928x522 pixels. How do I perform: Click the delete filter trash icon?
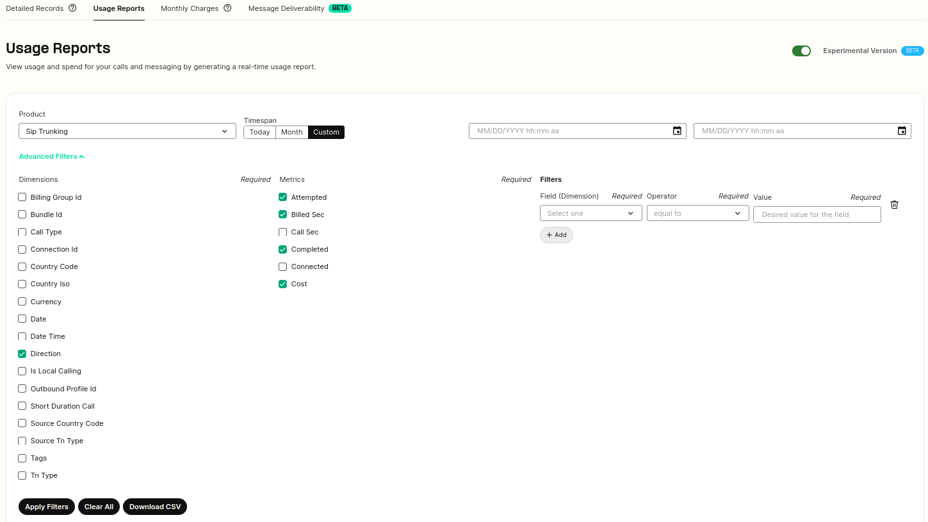tap(895, 205)
